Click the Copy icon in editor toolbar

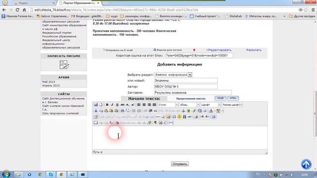pyautogui.click(x=101, y=111)
